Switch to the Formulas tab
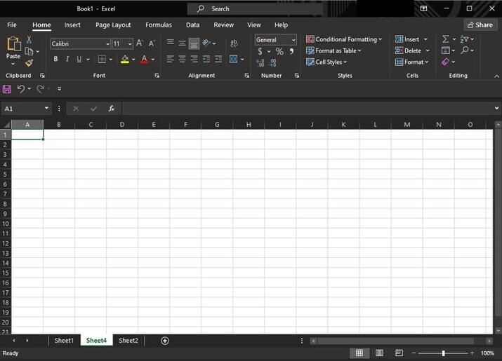Screen dimensions: 502x361 159,25
